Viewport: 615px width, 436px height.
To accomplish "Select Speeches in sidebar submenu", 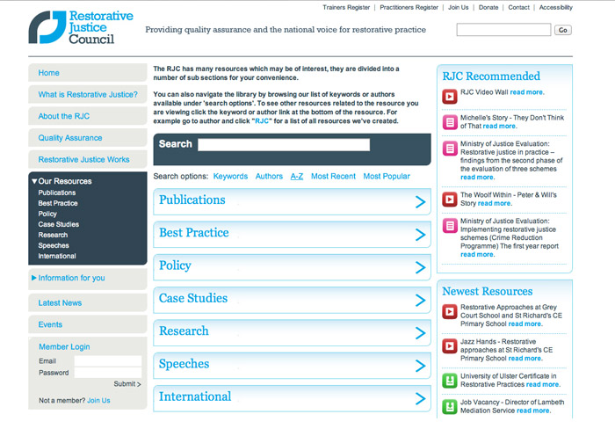I will [54, 245].
